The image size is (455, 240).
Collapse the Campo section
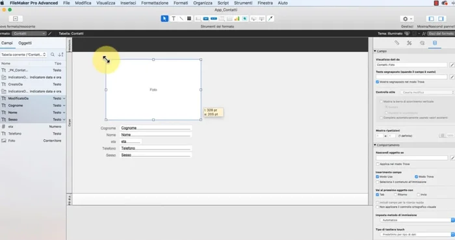click(x=375, y=51)
